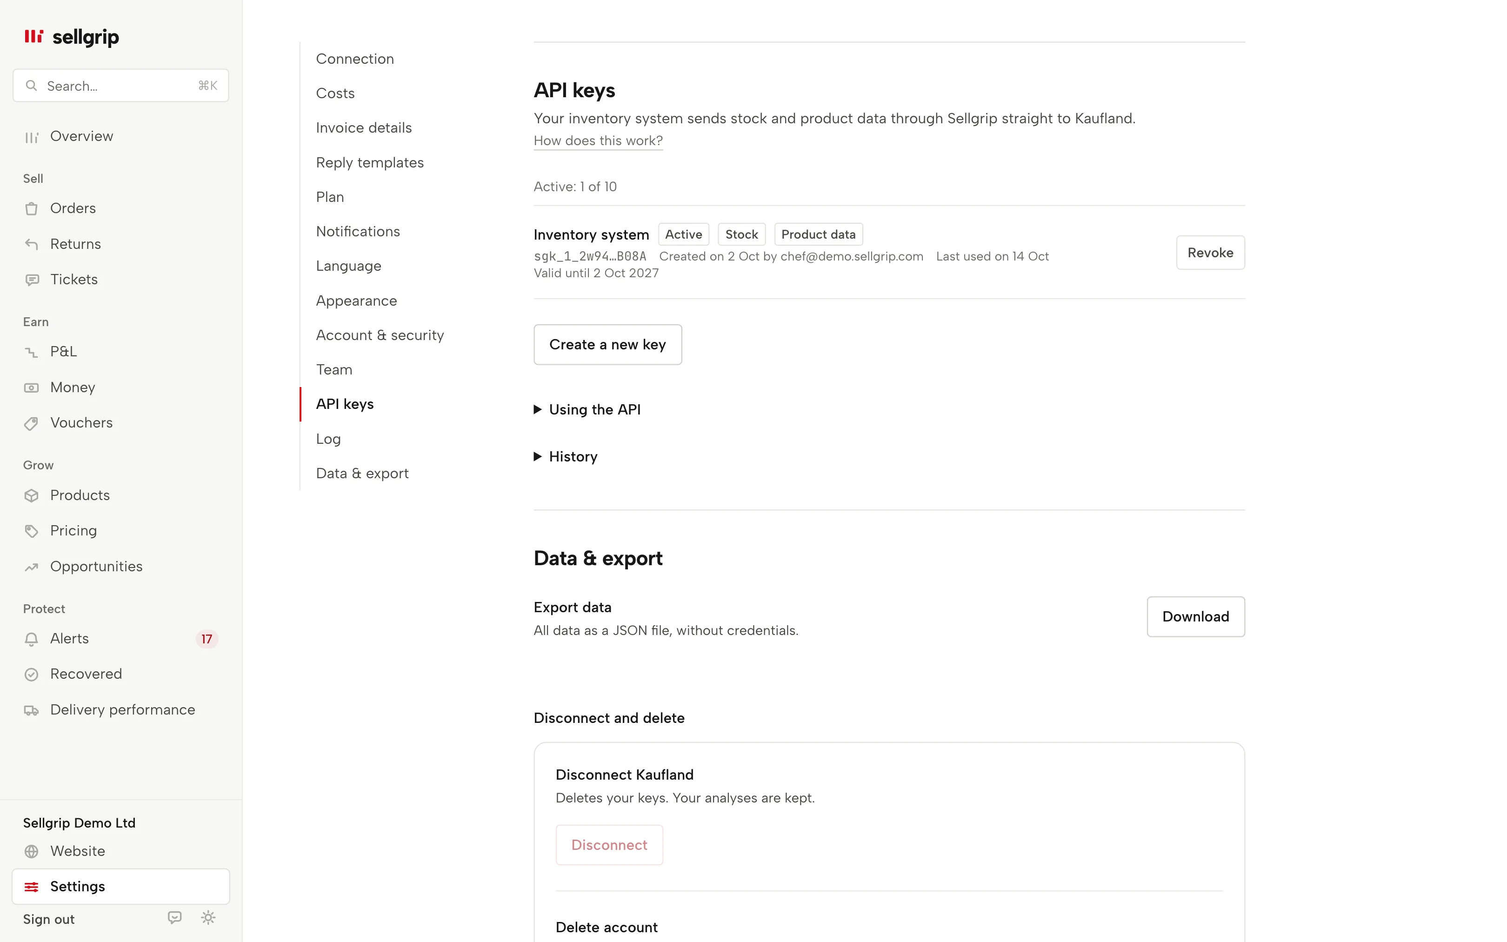
Task: Go to Opportunities page
Action: click(120, 567)
